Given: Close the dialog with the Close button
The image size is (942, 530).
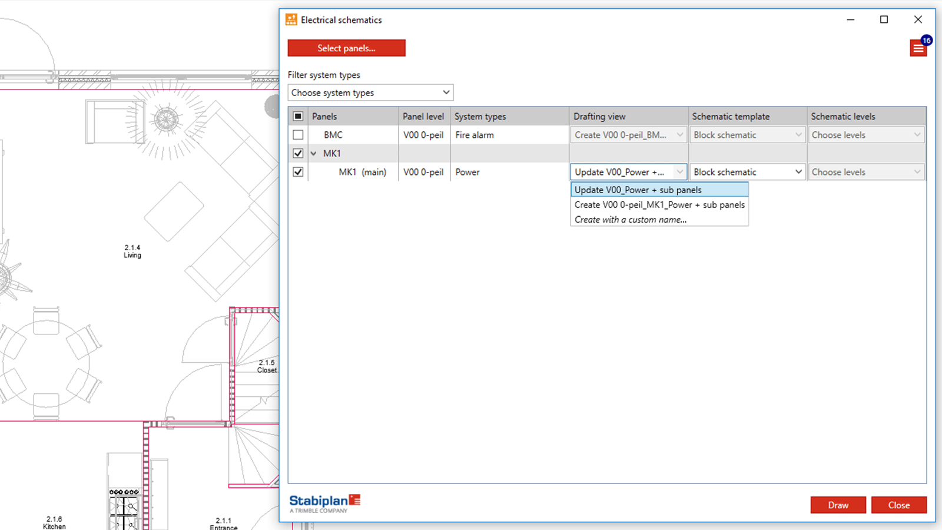Looking at the screenshot, I should coord(899,505).
